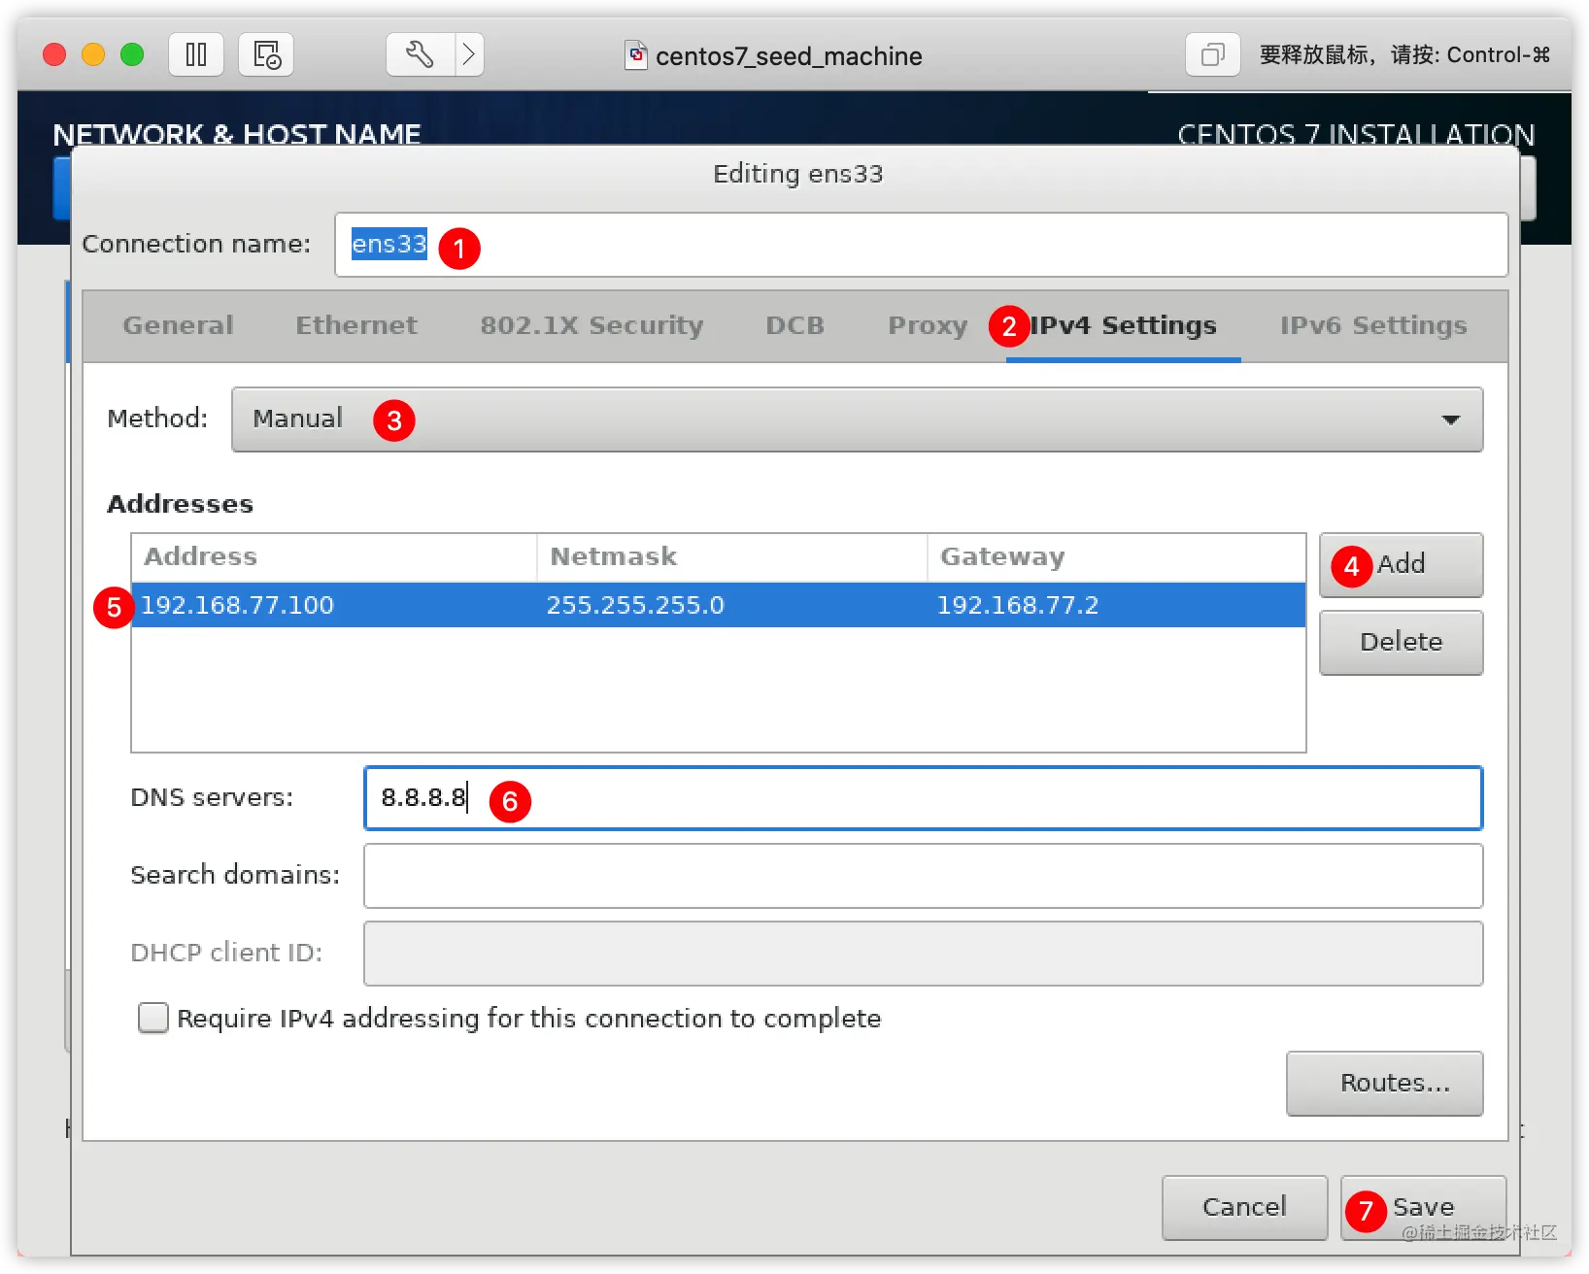Click centos7_seed_machine document icon in title

636,55
